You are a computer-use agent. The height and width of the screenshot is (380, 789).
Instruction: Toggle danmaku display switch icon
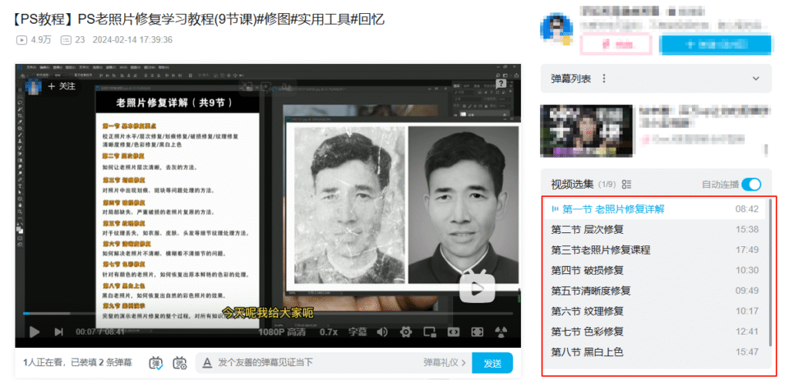pyautogui.click(x=156, y=363)
